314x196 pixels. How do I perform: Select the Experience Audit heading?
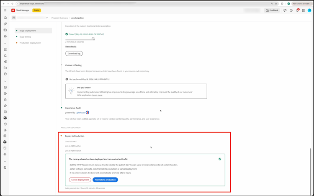pyautogui.click(x=73, y=108)
